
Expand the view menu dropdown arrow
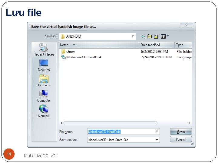pyautogui.click(x=168, y=36)
